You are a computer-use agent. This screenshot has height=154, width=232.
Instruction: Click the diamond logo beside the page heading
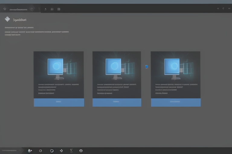pos(7,19)
